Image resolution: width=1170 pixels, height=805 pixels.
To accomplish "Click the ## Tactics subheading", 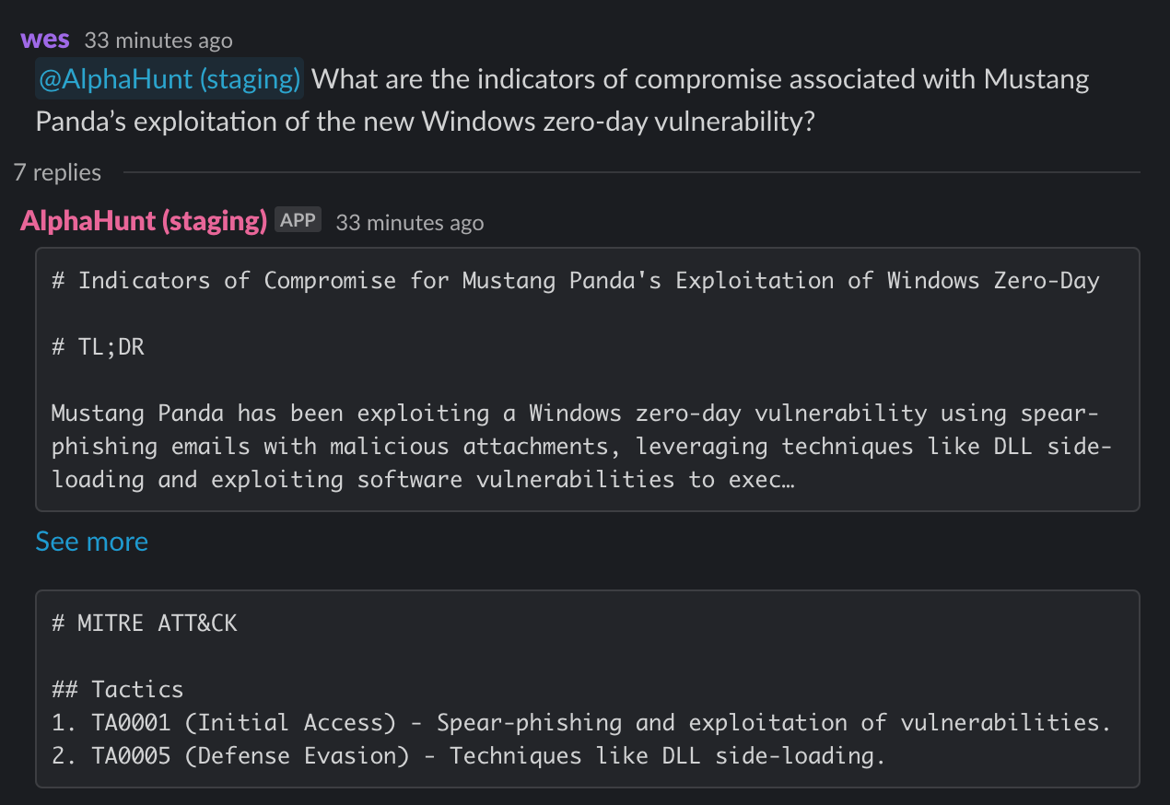I will click(118, 690).
